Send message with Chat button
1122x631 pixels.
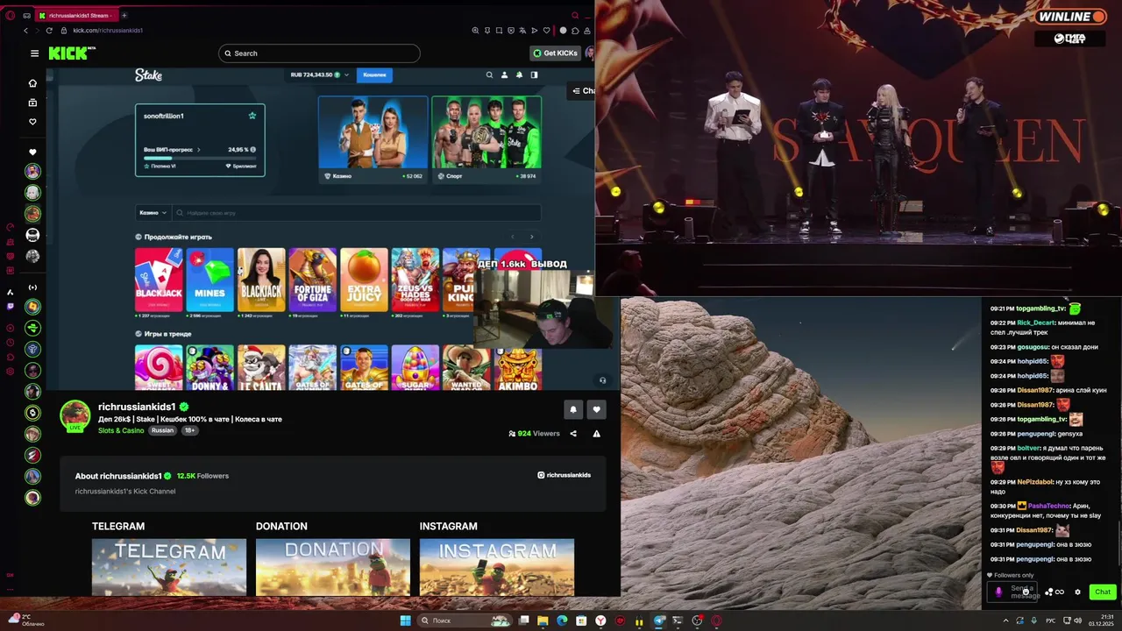pos(1103,592)
